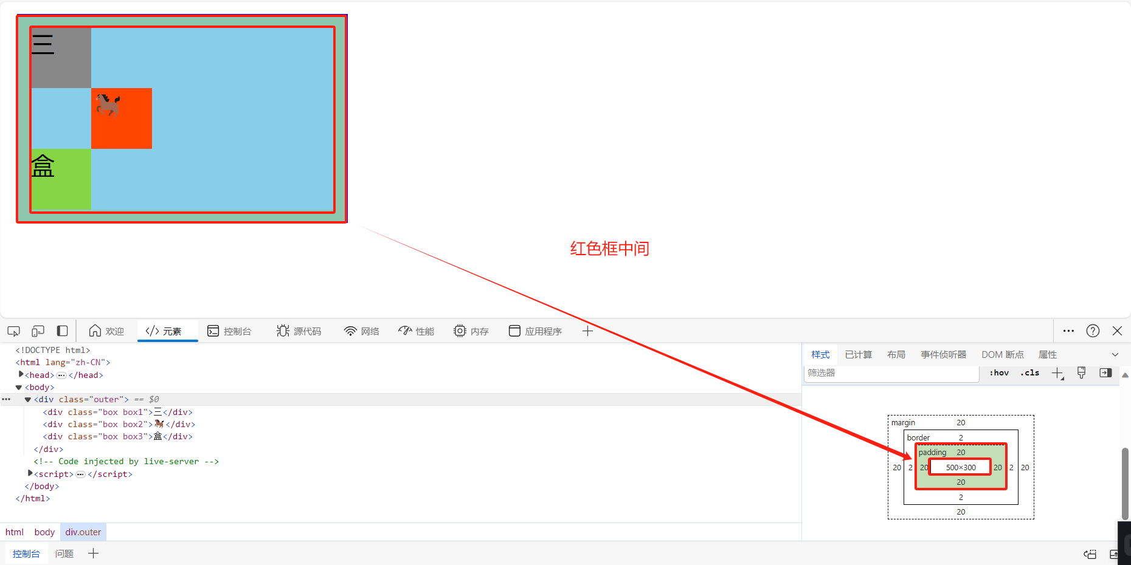The width and height of the screenshot is (1131, 565).
Task: Expand the collapsed head ellipsis badge
Action: pos(61,375)
